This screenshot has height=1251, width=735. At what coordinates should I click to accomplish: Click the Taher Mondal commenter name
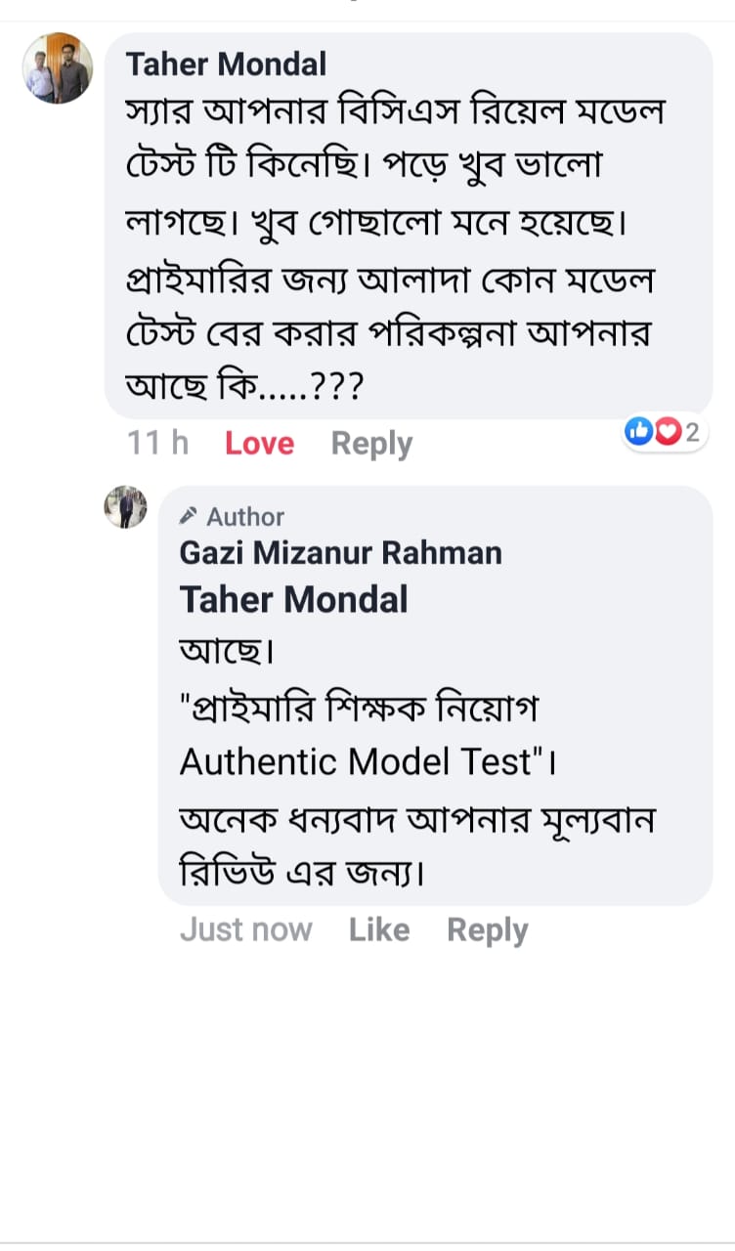pyautogui.click(x=226, y=65)
